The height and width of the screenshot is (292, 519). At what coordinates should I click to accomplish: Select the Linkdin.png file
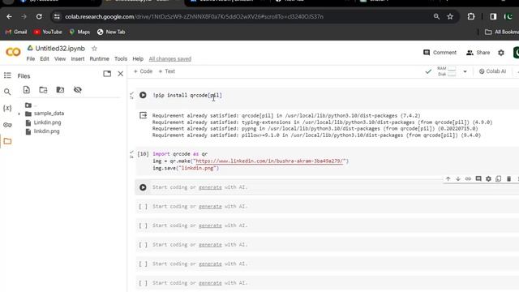(x=47, y=122)
